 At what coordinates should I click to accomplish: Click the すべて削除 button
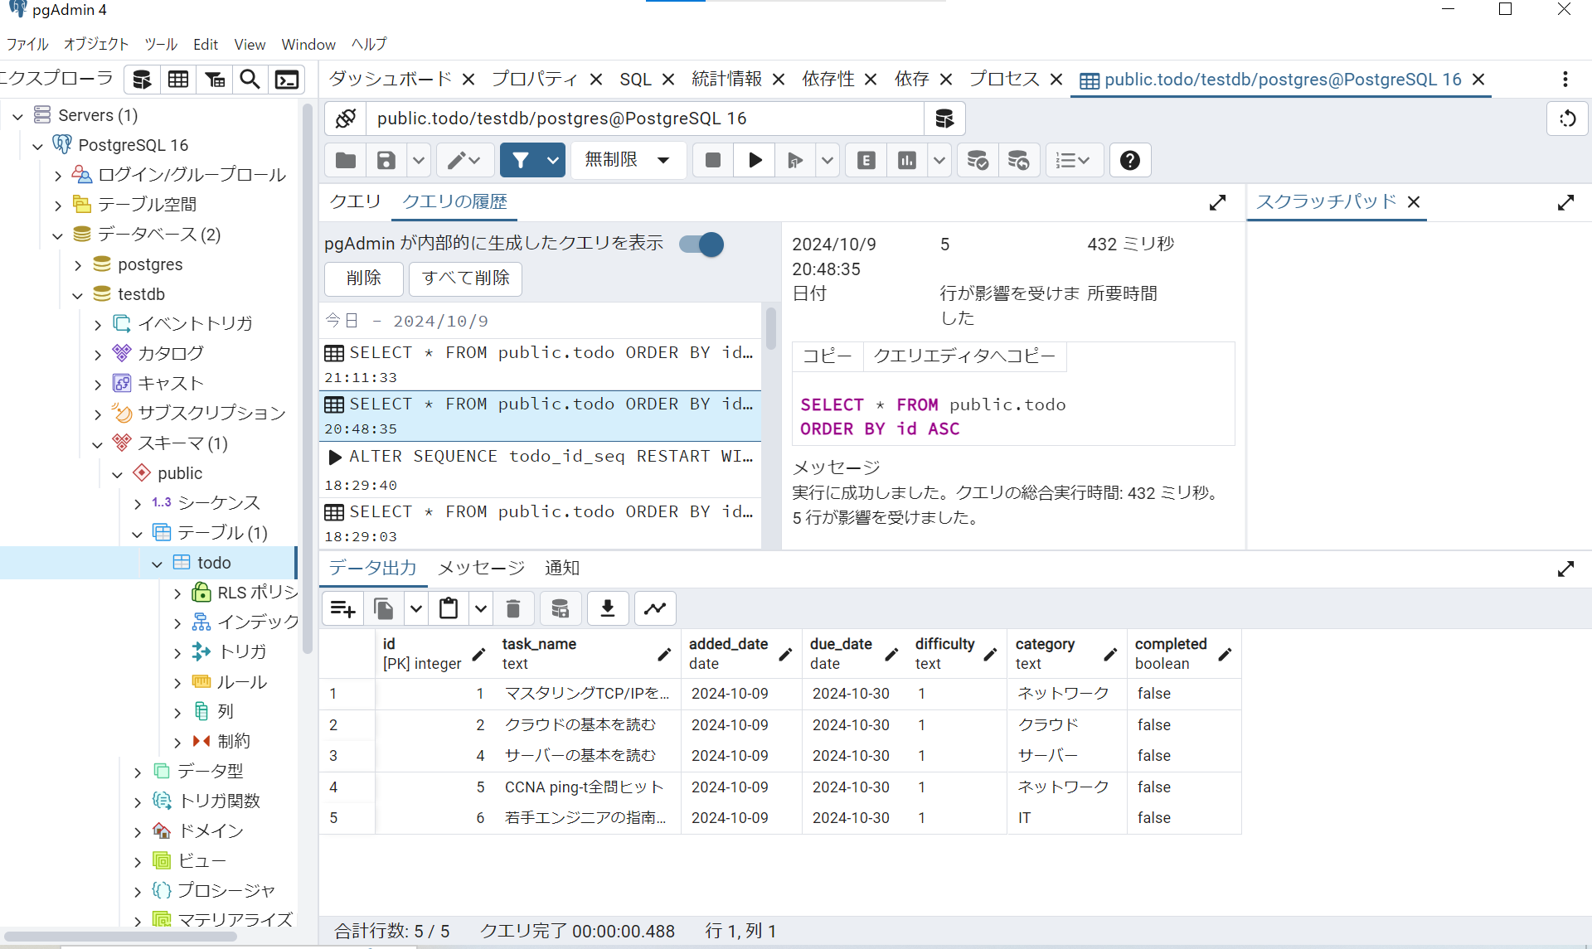(x=465, y=278)
